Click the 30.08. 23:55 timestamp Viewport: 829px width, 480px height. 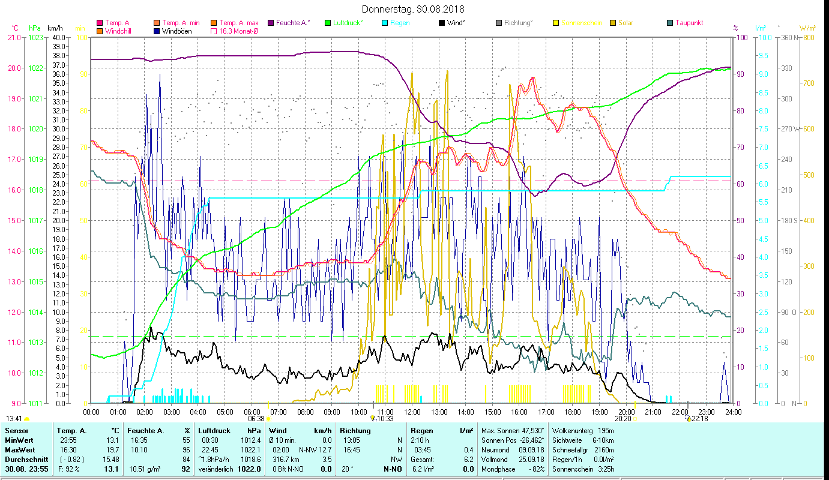point(28,469)
